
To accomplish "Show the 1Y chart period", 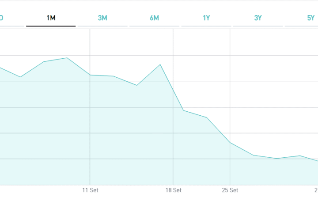I will tap(206, 18).
